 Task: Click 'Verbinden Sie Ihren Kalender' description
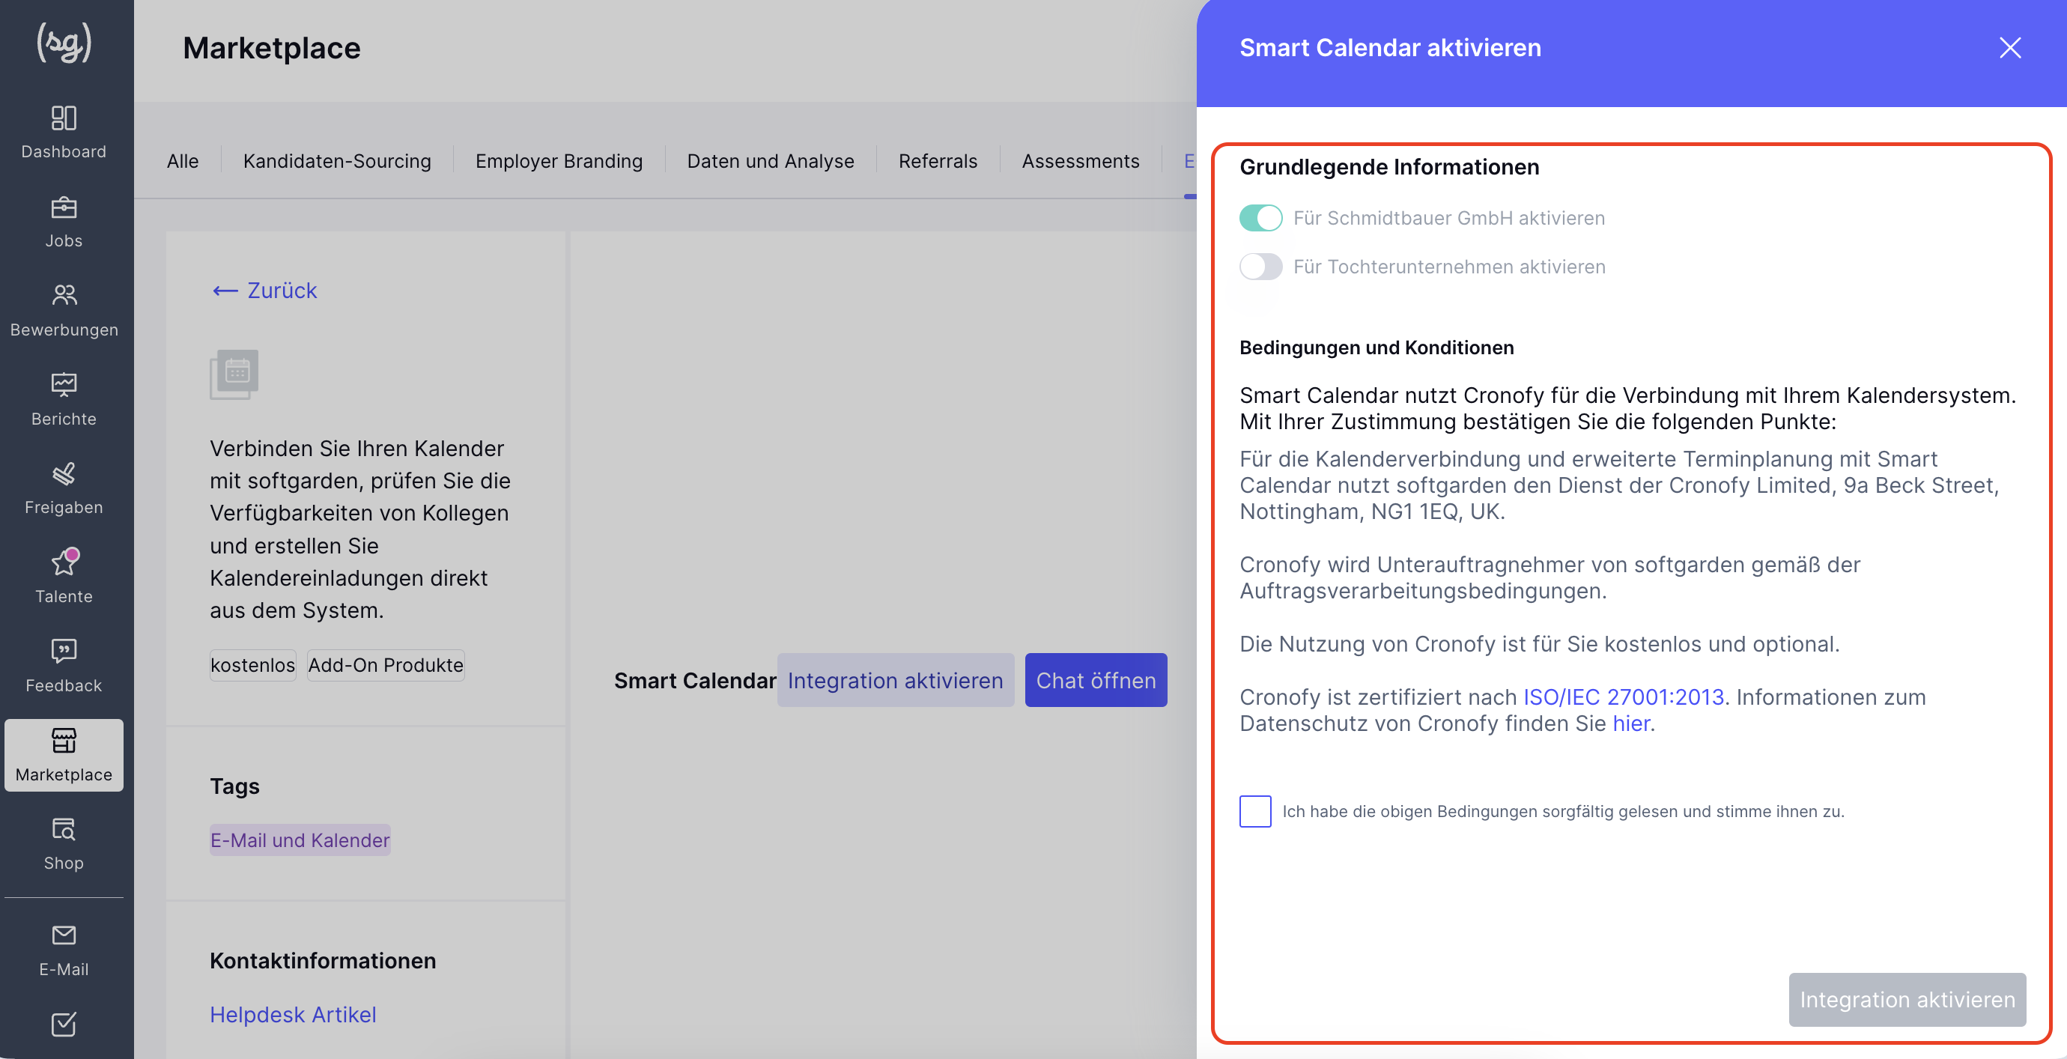coord(360,529)
